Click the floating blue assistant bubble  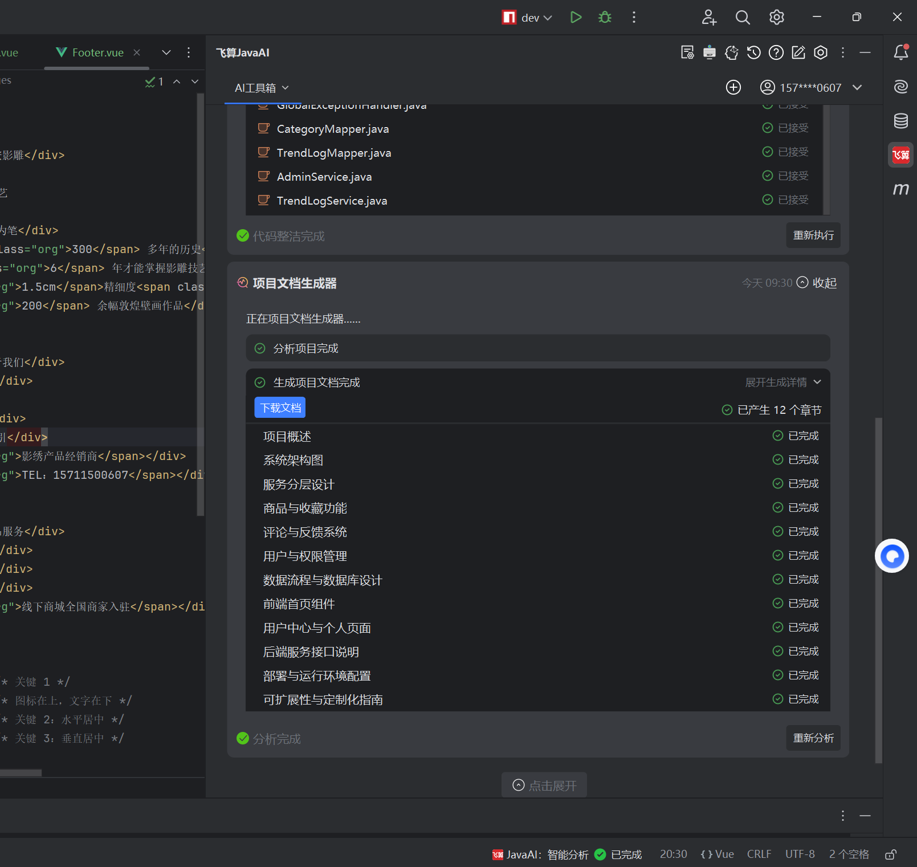(892, 556)
